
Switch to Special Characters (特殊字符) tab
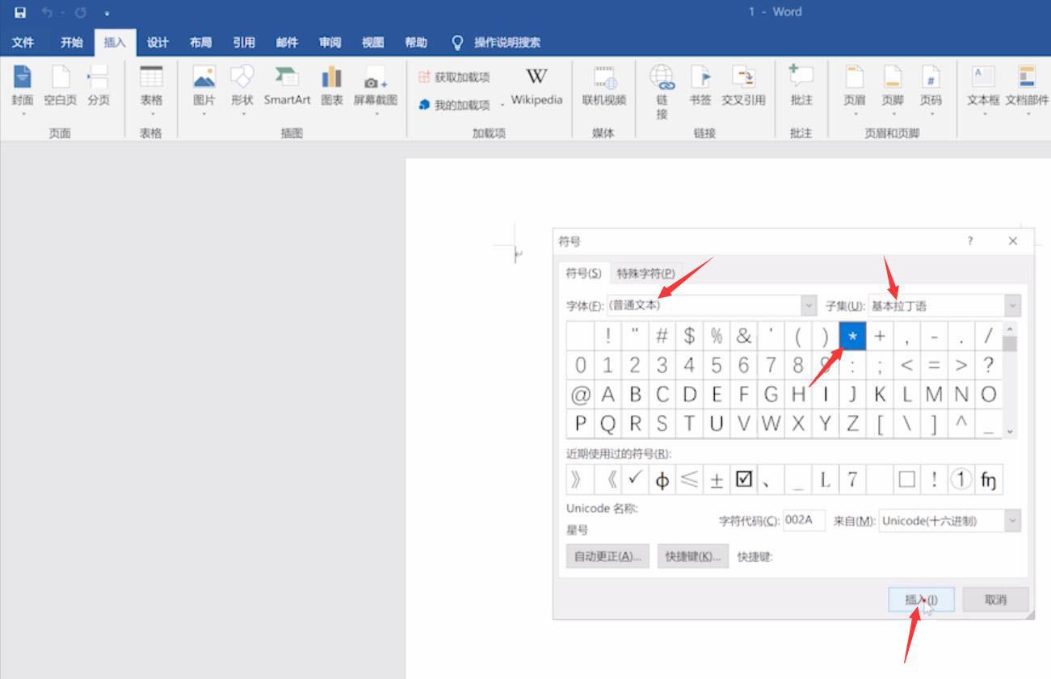pos(645,273)
